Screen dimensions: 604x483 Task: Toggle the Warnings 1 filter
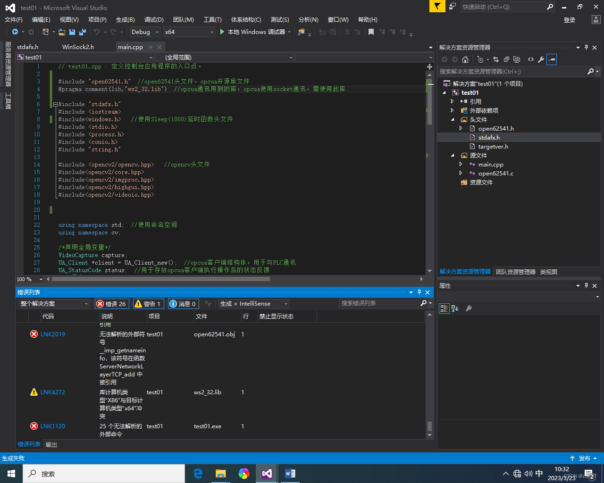[148, 304]
